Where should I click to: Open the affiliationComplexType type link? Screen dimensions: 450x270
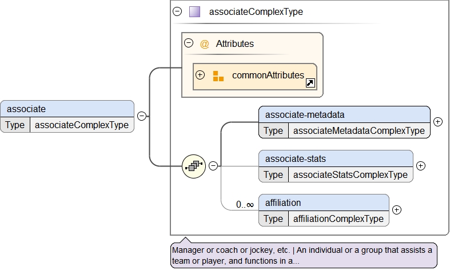click(338, 219)
